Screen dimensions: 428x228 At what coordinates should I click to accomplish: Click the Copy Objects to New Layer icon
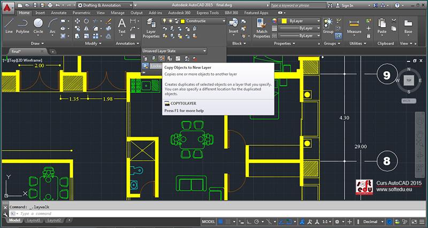162,58
